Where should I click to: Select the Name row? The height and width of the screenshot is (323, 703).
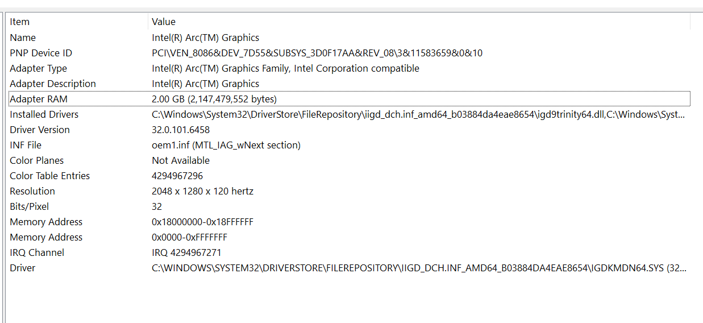23,38
